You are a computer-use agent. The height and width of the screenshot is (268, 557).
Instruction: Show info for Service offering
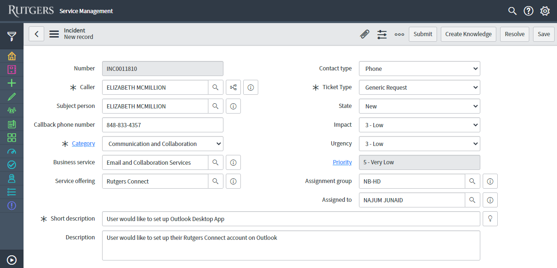pos(233,181)
